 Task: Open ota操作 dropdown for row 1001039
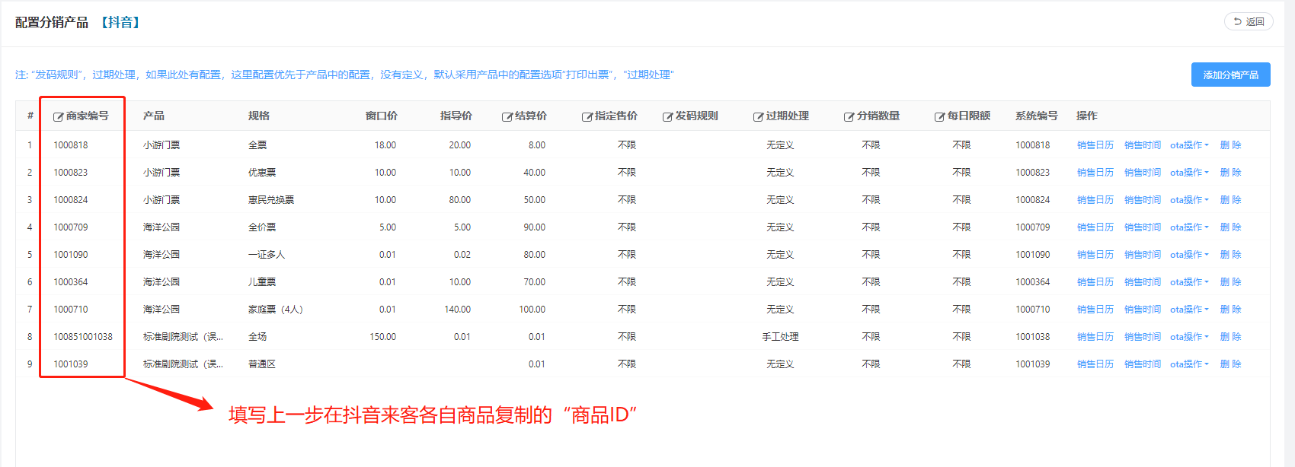tap(1188, 364)
